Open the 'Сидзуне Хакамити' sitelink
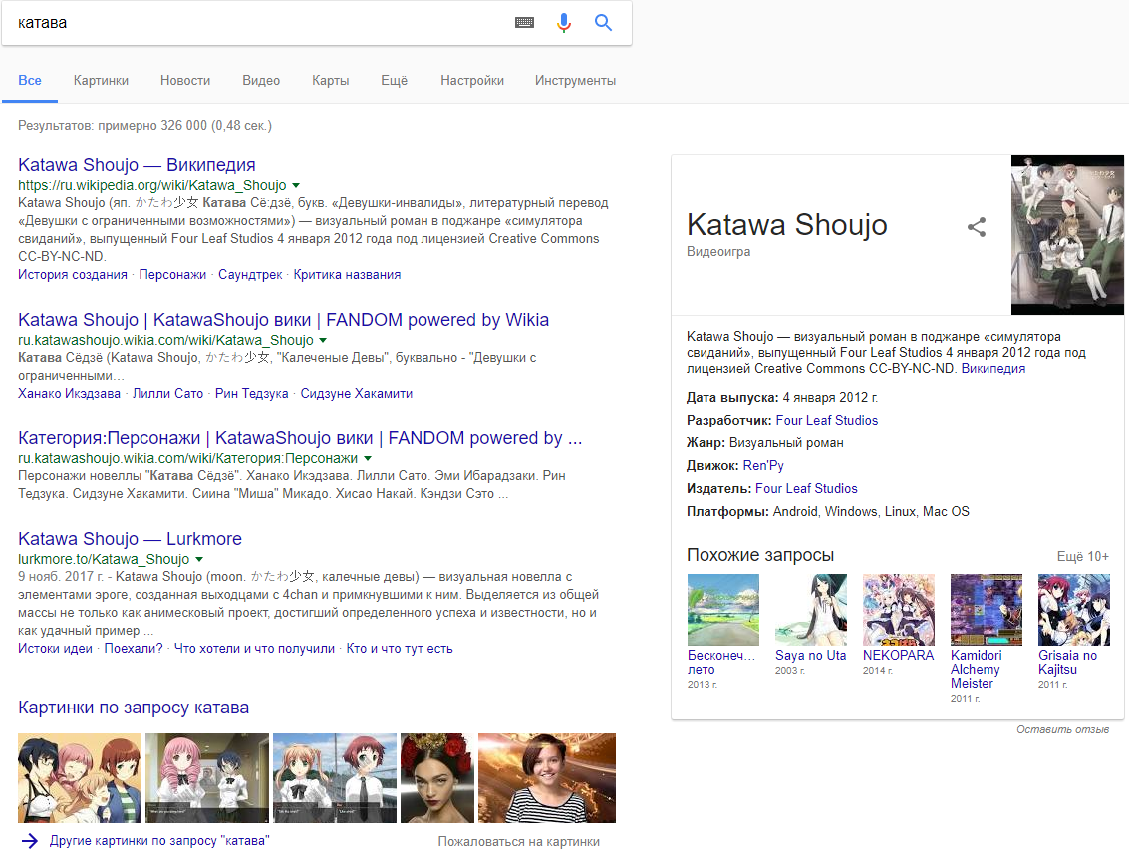This screenshot has width=1129, height=849. [x=357, y=394]
